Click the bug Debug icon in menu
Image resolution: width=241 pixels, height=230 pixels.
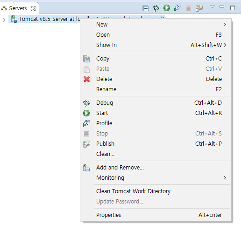click(86, 103)
